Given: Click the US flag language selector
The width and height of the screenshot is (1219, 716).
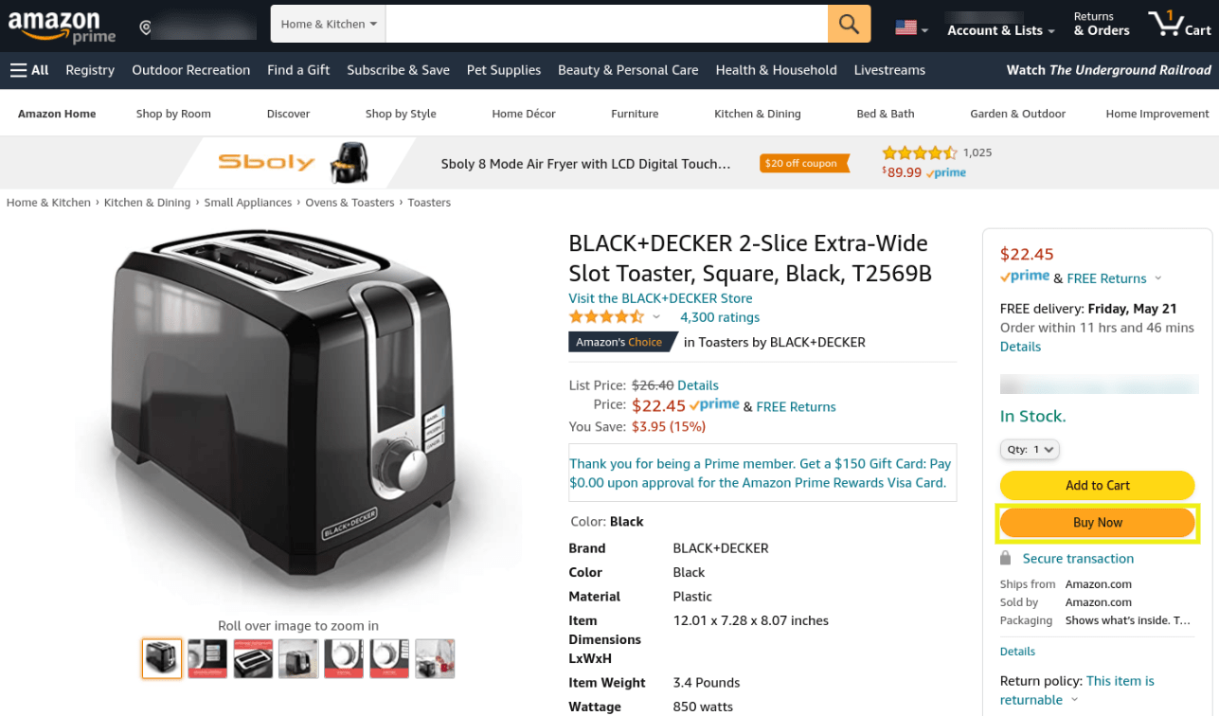Looking at the screenshot, I should (x=911, y=28).
